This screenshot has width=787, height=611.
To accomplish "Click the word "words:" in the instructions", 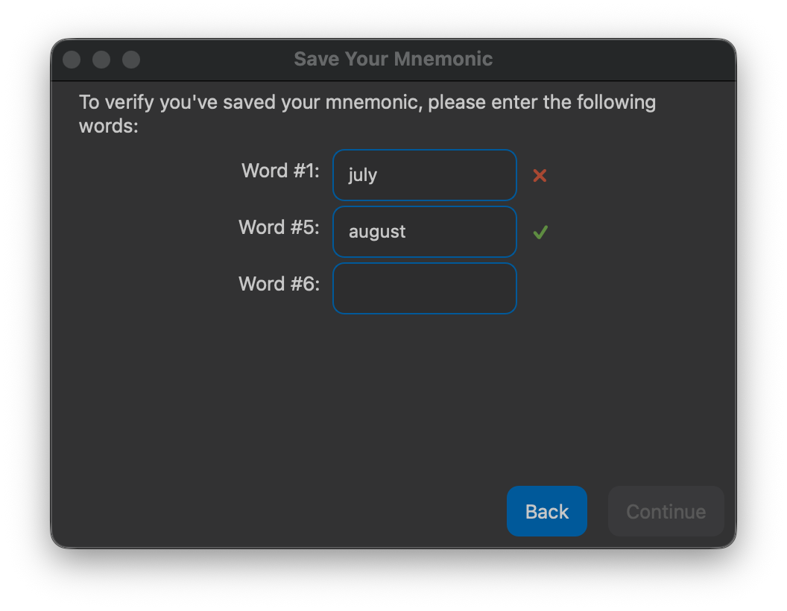I will tap(109, 126).
